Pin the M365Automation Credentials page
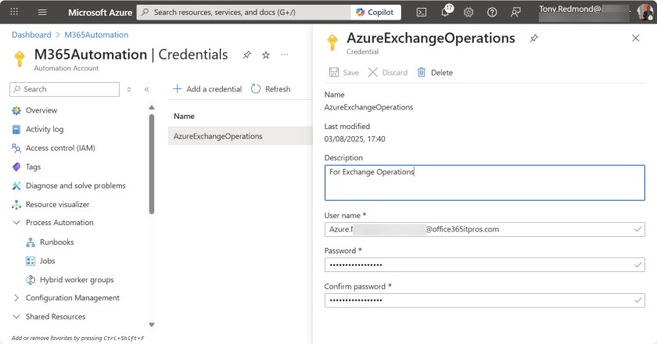The width and height of the screenshot is (657, 344). point(247,55)
